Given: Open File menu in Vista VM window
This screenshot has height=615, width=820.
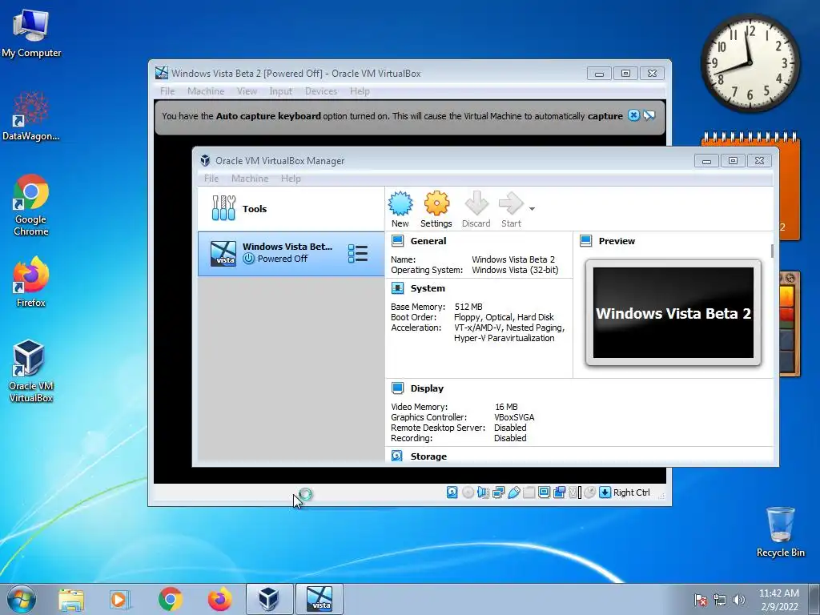Looking at the screenshot, I should tap(167, 91).
